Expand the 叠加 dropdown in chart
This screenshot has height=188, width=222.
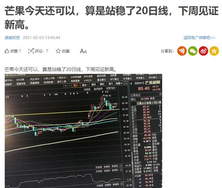pyautogui.click(x=85, y=85)
